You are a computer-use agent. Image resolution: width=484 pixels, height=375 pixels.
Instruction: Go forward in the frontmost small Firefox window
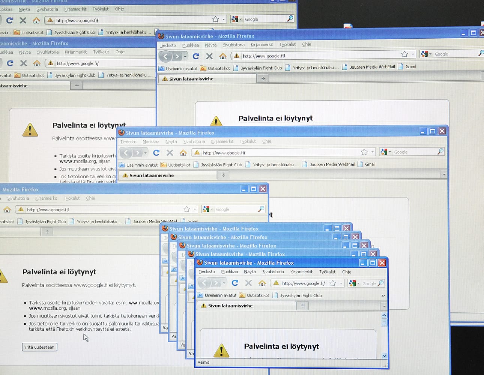(x=216, y=283)
